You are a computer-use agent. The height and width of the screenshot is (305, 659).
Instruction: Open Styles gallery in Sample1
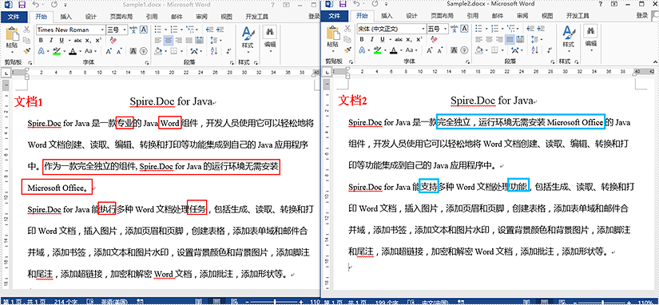tap(248, 38)
